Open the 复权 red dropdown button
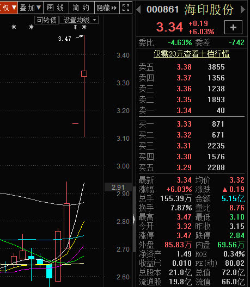Viewport: 250px width, 287px height. (8, 8)
